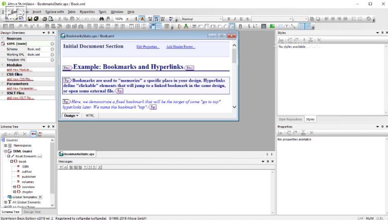388x220 pixels.
Task: Click the Add Header/Footer link
Action: 181,47
